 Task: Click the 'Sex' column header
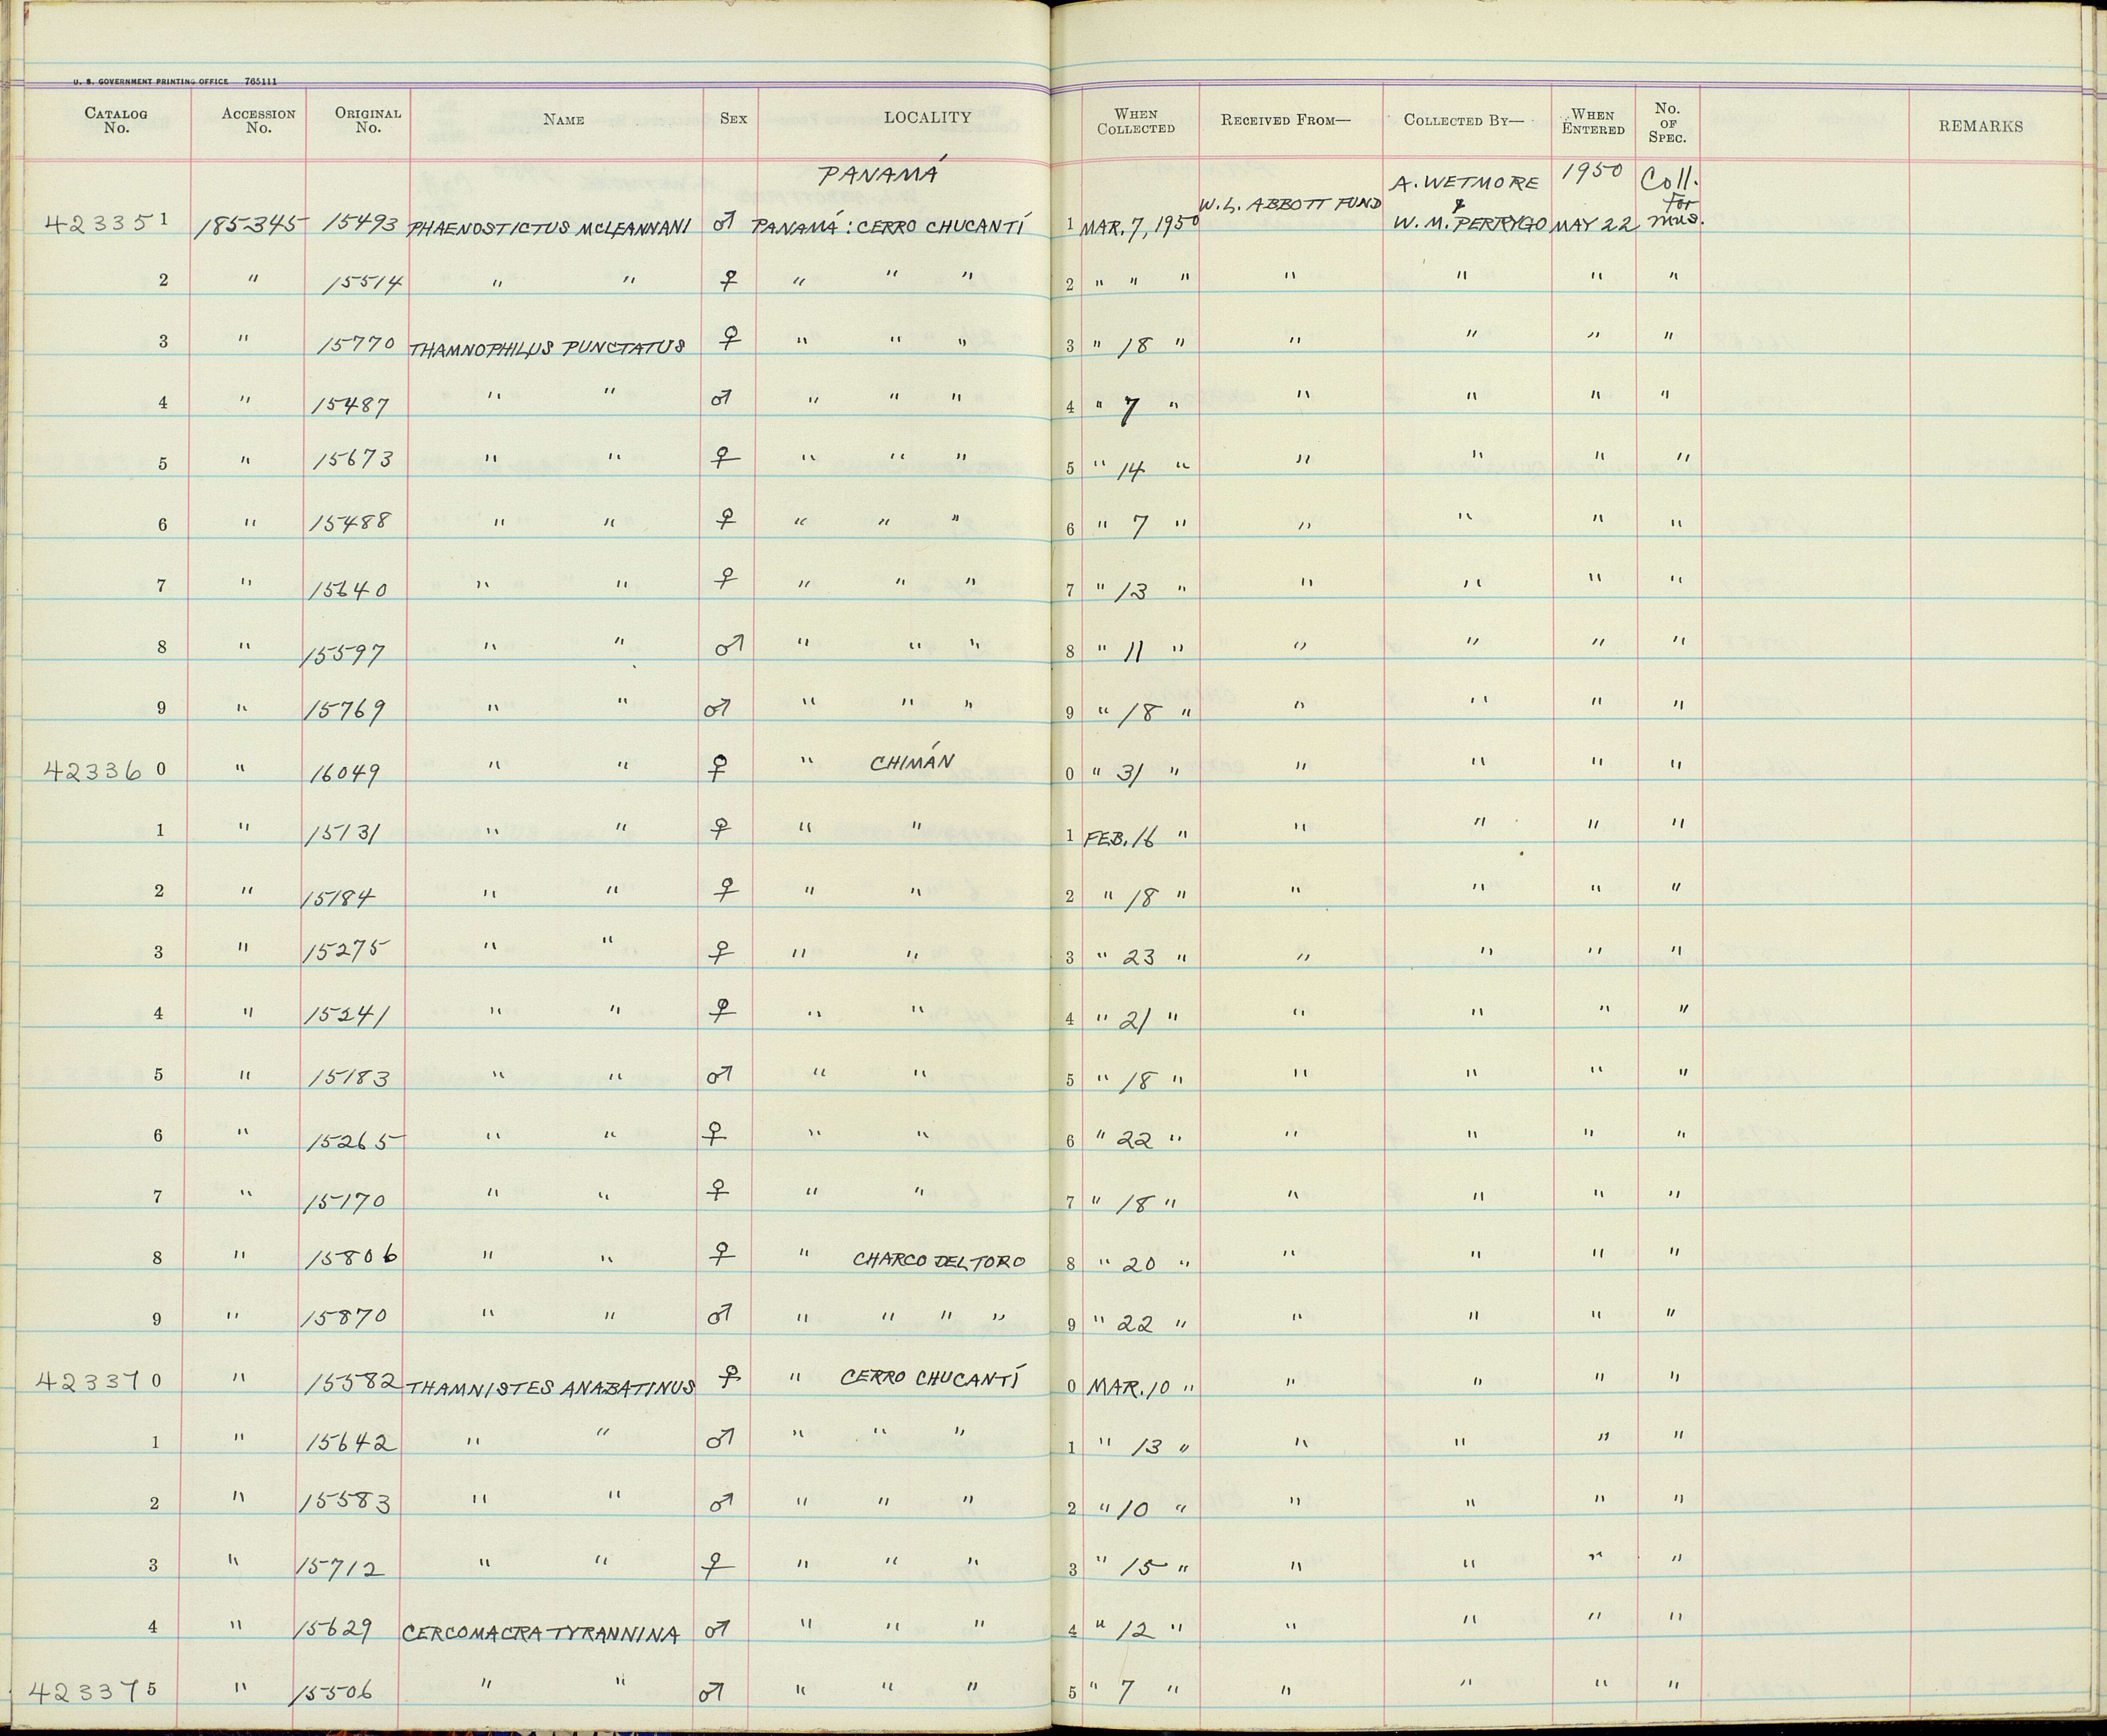point(733,118)
